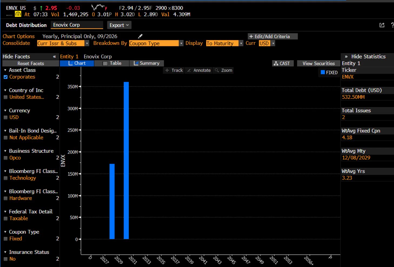
Task: Click the yellow delayed-quote clock icon
Action: tap(18, 14)
